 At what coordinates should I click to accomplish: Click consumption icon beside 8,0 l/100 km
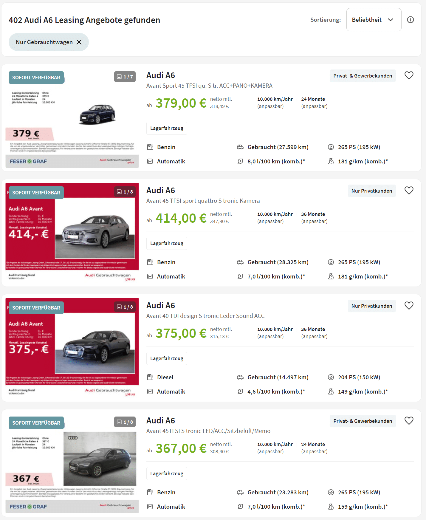[x=240, y=161]
